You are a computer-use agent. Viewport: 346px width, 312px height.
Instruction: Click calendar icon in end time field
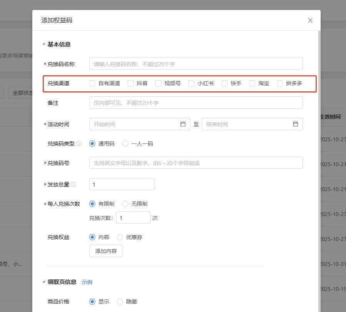pyautogui.click(x=296, y=124)
